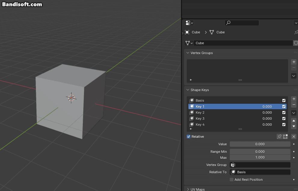Toggle shape key pin (show only active)
The width and height of the screenshot is (298, 191).
pyautogui.click(x=279, y=137)
